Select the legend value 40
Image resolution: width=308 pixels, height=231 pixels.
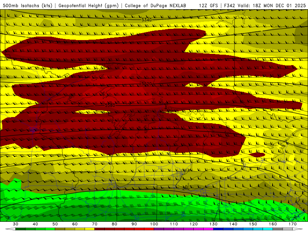pos(35,224)
